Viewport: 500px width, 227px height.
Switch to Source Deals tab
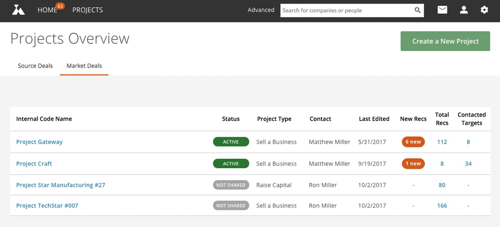tap(35, 66)
